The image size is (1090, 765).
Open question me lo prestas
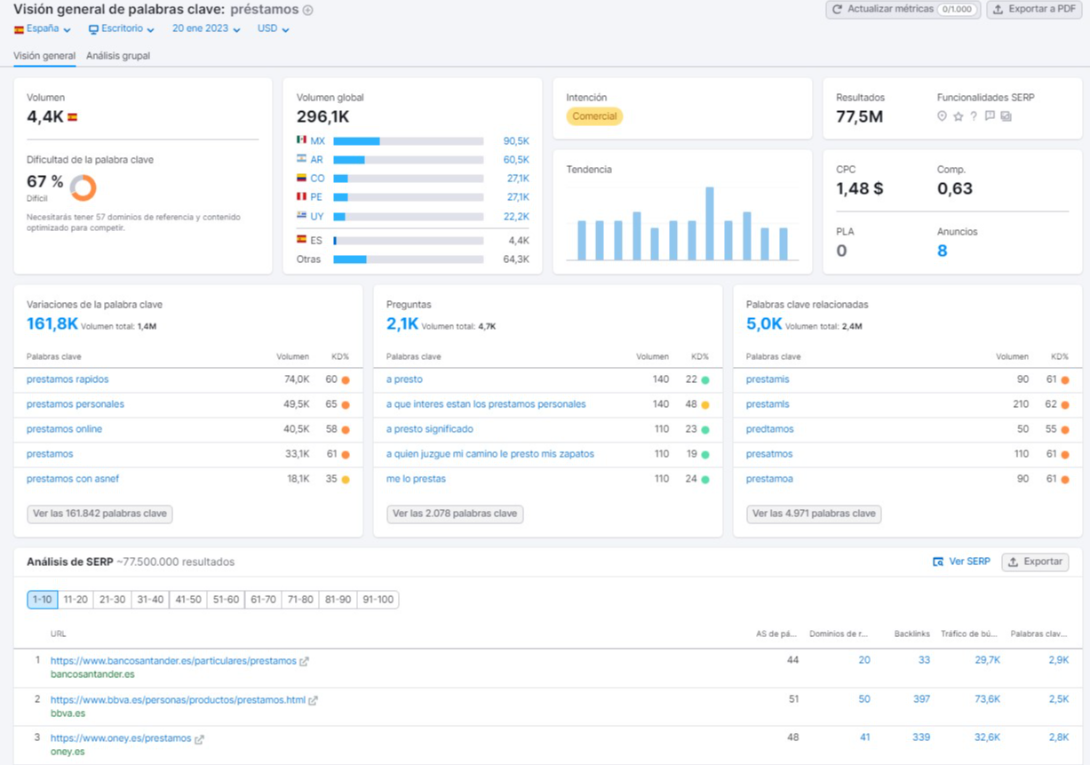(x=416, y=479)
